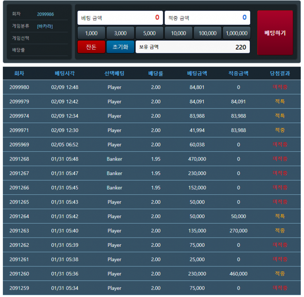The image size is (304, 297).
Task: Click the 베팅 금액 input field
Action: coord(120,18)
